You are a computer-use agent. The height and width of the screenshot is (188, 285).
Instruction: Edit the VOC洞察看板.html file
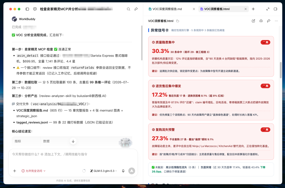pos(253,21)
